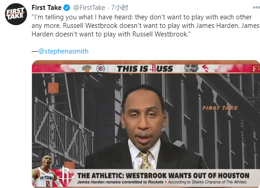Open the First Take profile avatar
The image size is (260, 188).
[x=16, y=14]
